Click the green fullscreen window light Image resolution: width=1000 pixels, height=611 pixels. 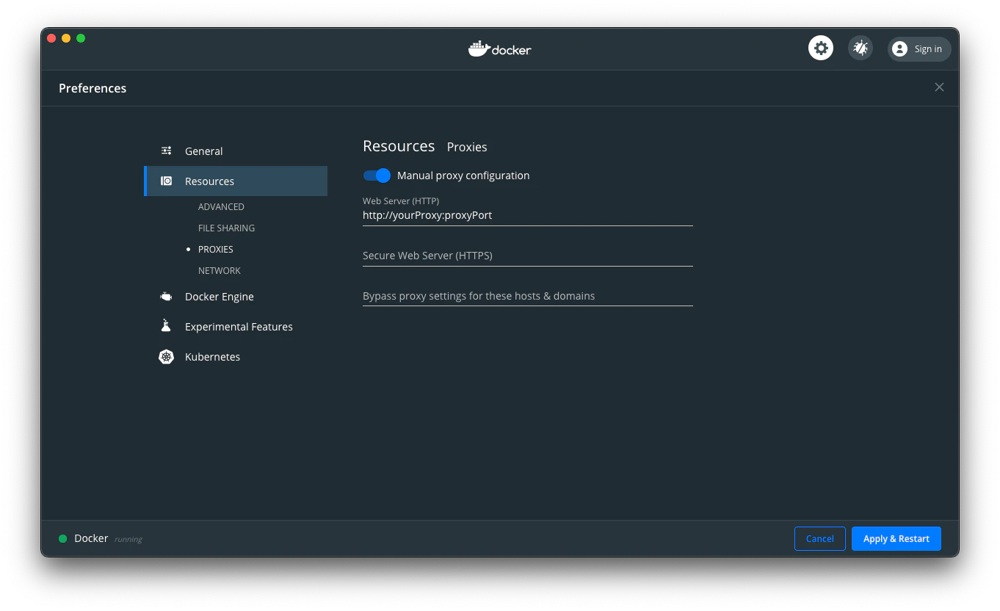[x=81, y=38]
